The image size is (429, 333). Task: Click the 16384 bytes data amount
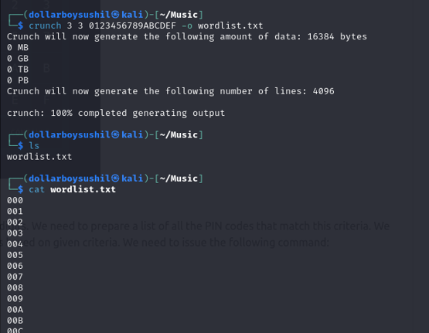337,36
